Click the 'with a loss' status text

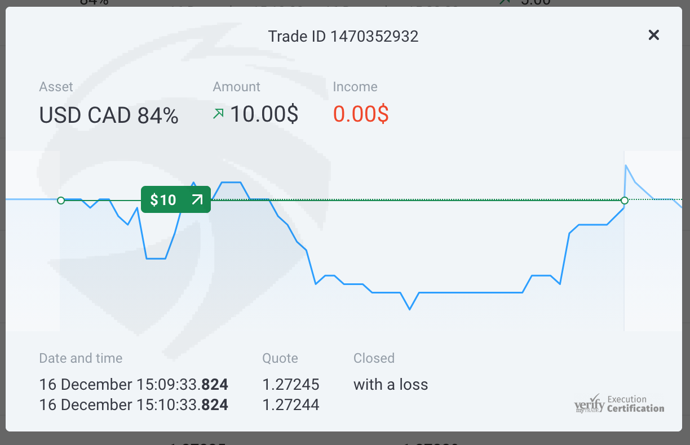[x=391, y=385]
